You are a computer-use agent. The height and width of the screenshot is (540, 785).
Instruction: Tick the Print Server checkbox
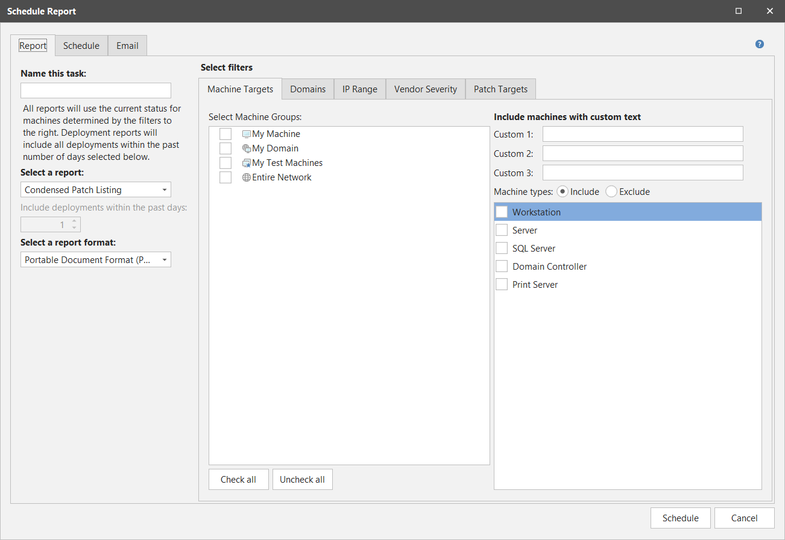pyautogui.click(x=502, y=284)
